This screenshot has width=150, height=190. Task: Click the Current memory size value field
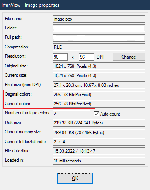point(99,133)
